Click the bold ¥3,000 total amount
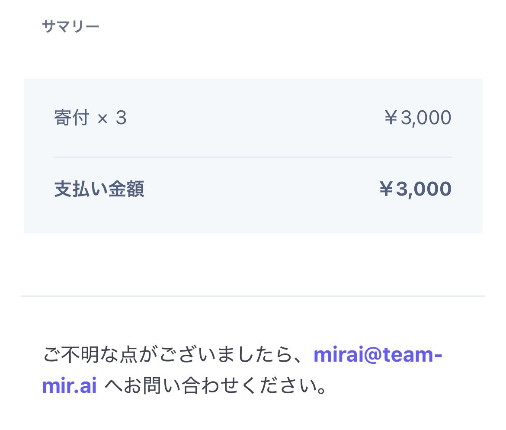Viewport: 506px width, 430px height. [416, 189]
